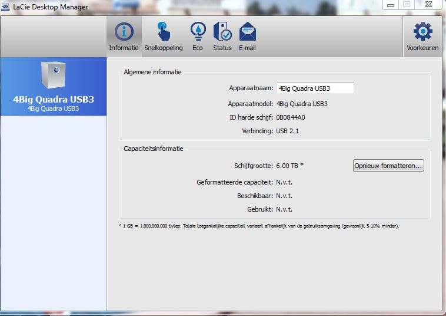Click the drive icon in the sidebar
This screenshot has width=446, height=316.
click(x=53, y=75)
